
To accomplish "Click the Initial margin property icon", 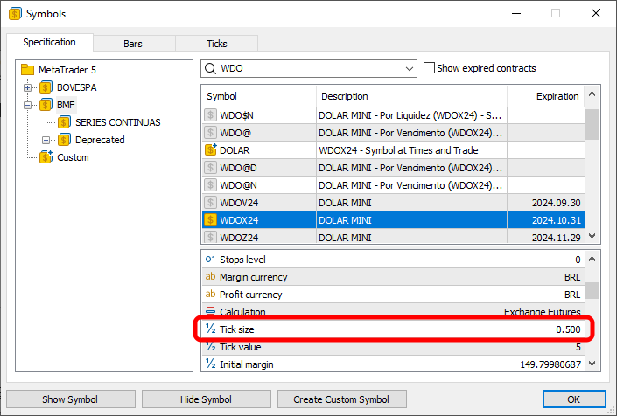I will click(211, 364).
